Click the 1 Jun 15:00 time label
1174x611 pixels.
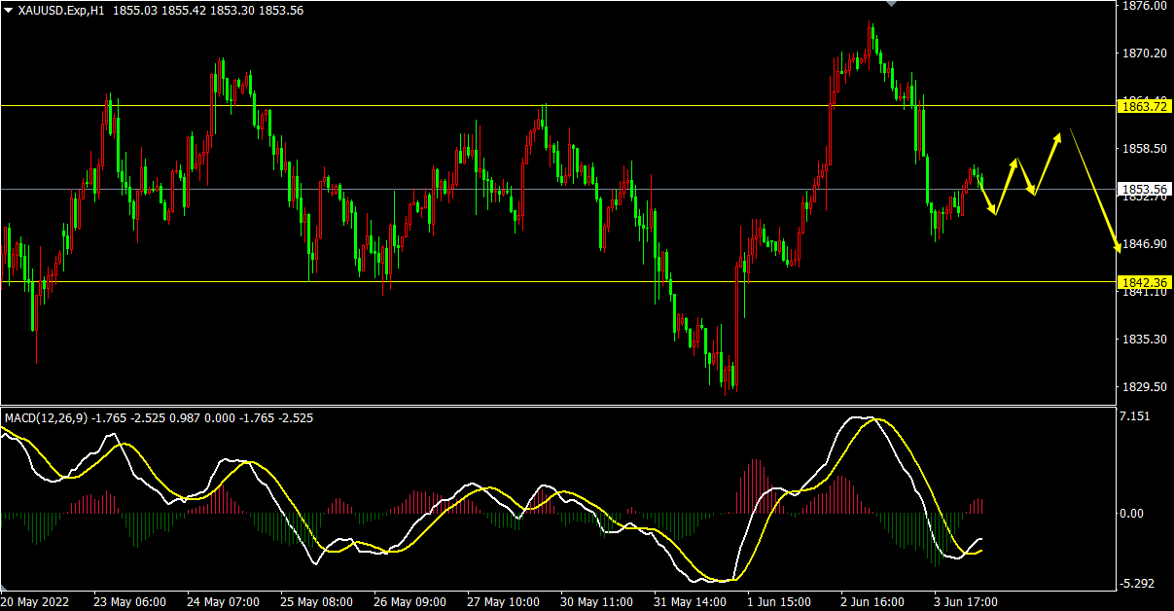coord(780,602)
